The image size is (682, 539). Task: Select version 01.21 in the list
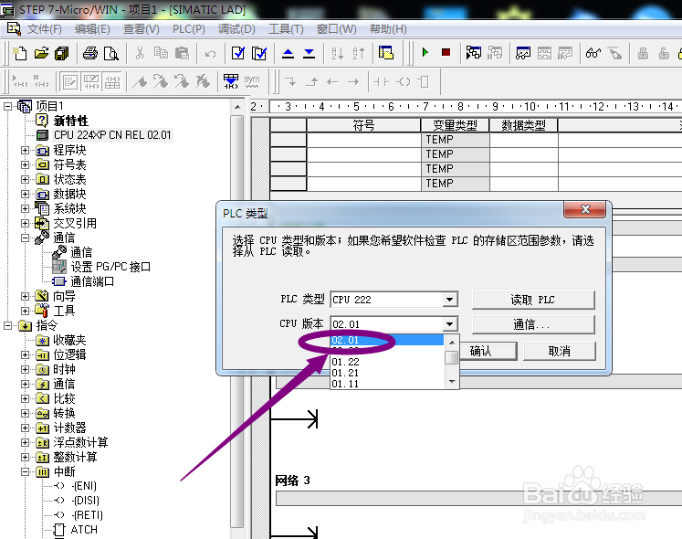[x=387, y=373]
